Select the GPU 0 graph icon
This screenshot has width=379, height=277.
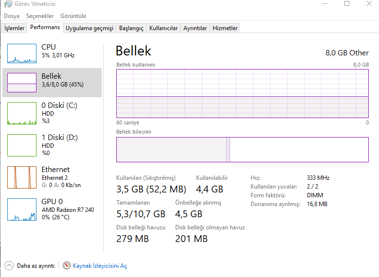[22, 209]
